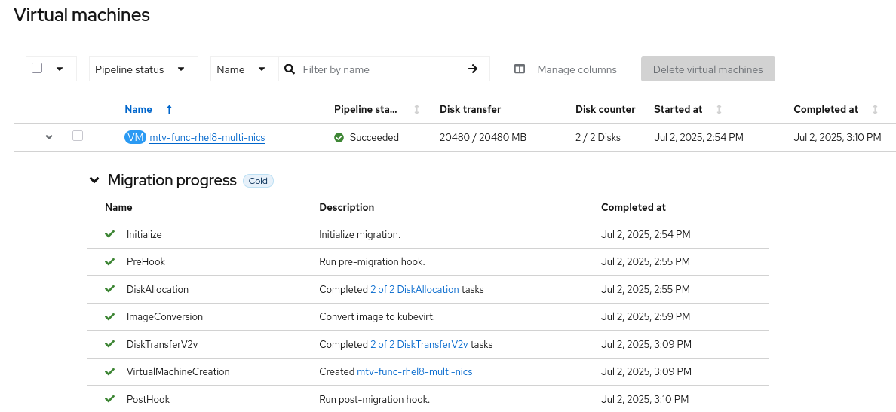The height and width of the screenshot is (412, 896).
Task: Click the Manage columns icon
Action: pyautogui.click(x=520, y=69)
